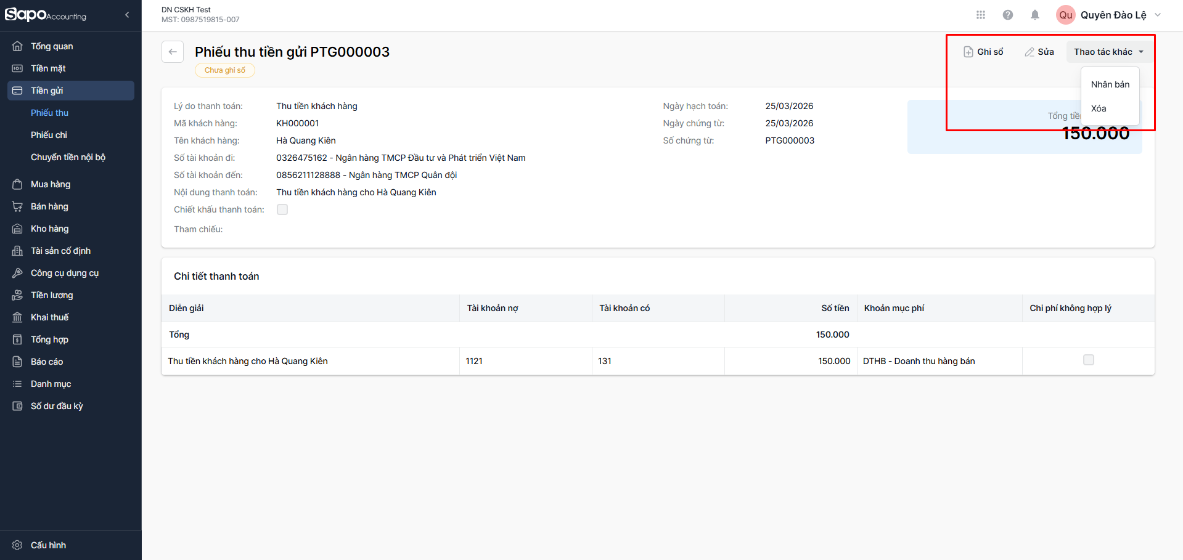This screenshot has height=560, width=1183.
Task: Collapse the sidebar with the chevron icon
Action: [x=127, y=15]
